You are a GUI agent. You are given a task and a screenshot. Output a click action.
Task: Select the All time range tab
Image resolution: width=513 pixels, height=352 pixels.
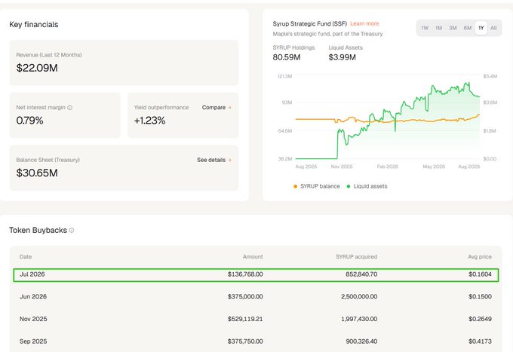click(493, 28)
